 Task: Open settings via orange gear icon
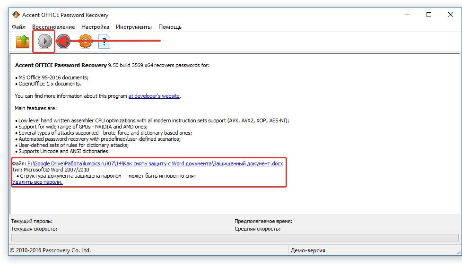85,42
